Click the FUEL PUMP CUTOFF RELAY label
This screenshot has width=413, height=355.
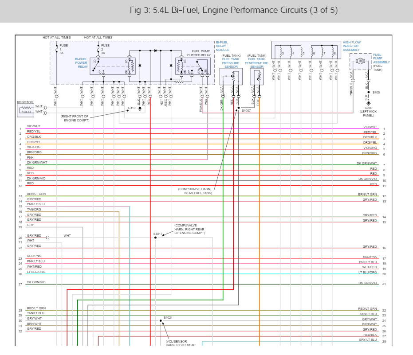tap(199, 53)
